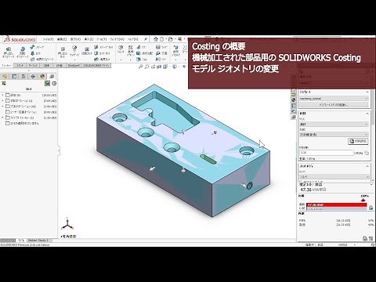Click the material settings button
This screenshot has height=282, width=376.
(358, 141)
